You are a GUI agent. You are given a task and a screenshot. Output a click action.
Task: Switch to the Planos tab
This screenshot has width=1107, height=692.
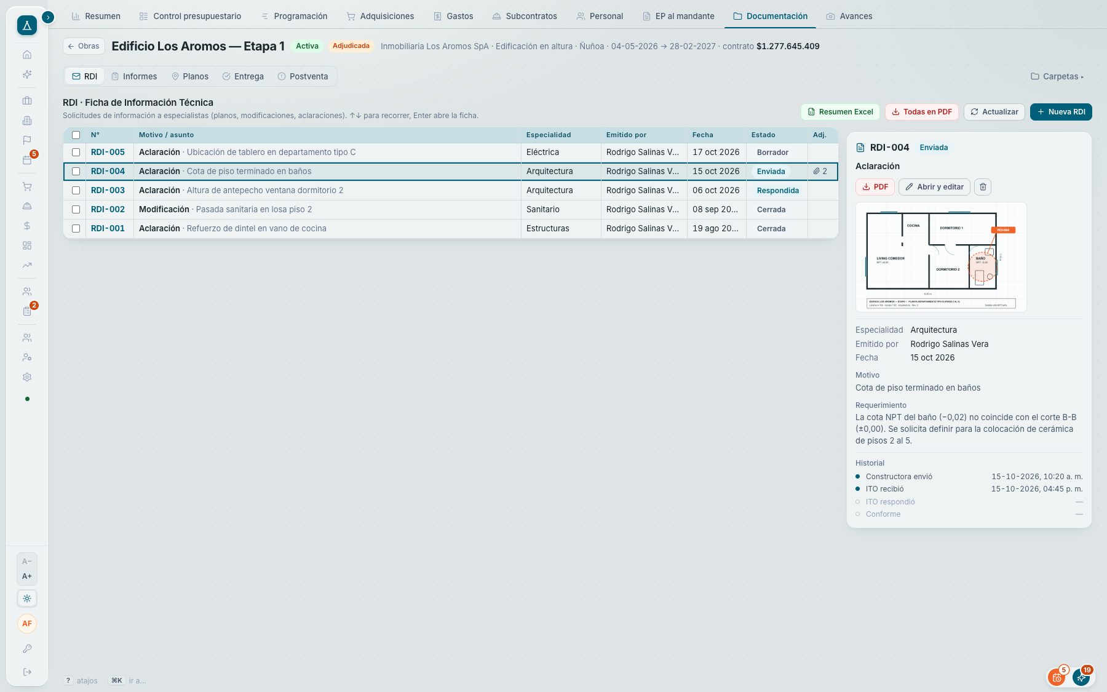coord(190,77)
